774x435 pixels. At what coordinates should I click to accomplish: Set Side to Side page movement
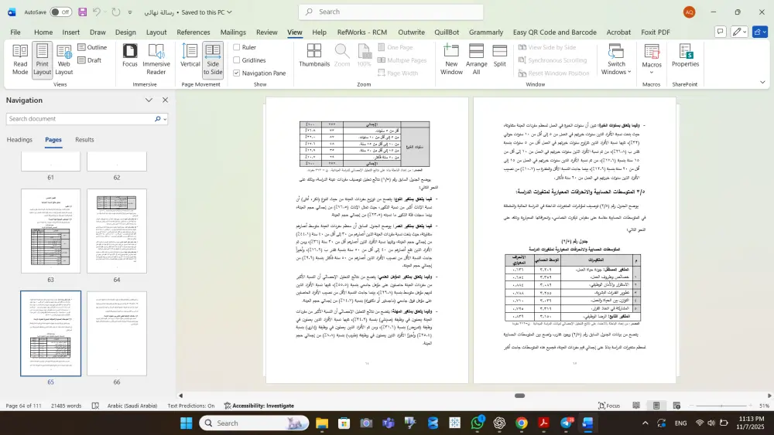(213, 59)
